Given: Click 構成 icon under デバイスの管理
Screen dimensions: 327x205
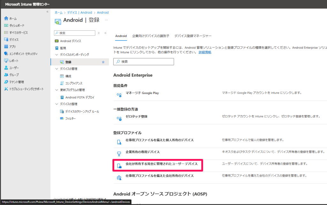Looking at the screenshot, I should (x=62, y=76).
